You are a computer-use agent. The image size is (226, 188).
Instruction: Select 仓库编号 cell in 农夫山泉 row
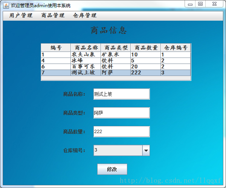(x=176, y=55)
